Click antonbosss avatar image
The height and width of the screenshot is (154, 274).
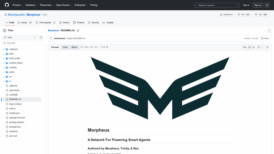coord(51,38)
